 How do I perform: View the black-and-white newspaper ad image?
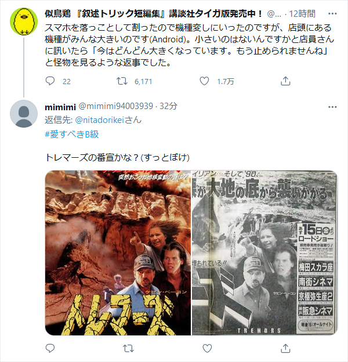264,253
